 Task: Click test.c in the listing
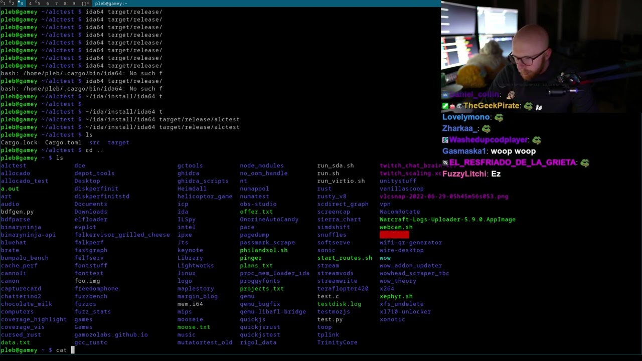tap(328, 296)
